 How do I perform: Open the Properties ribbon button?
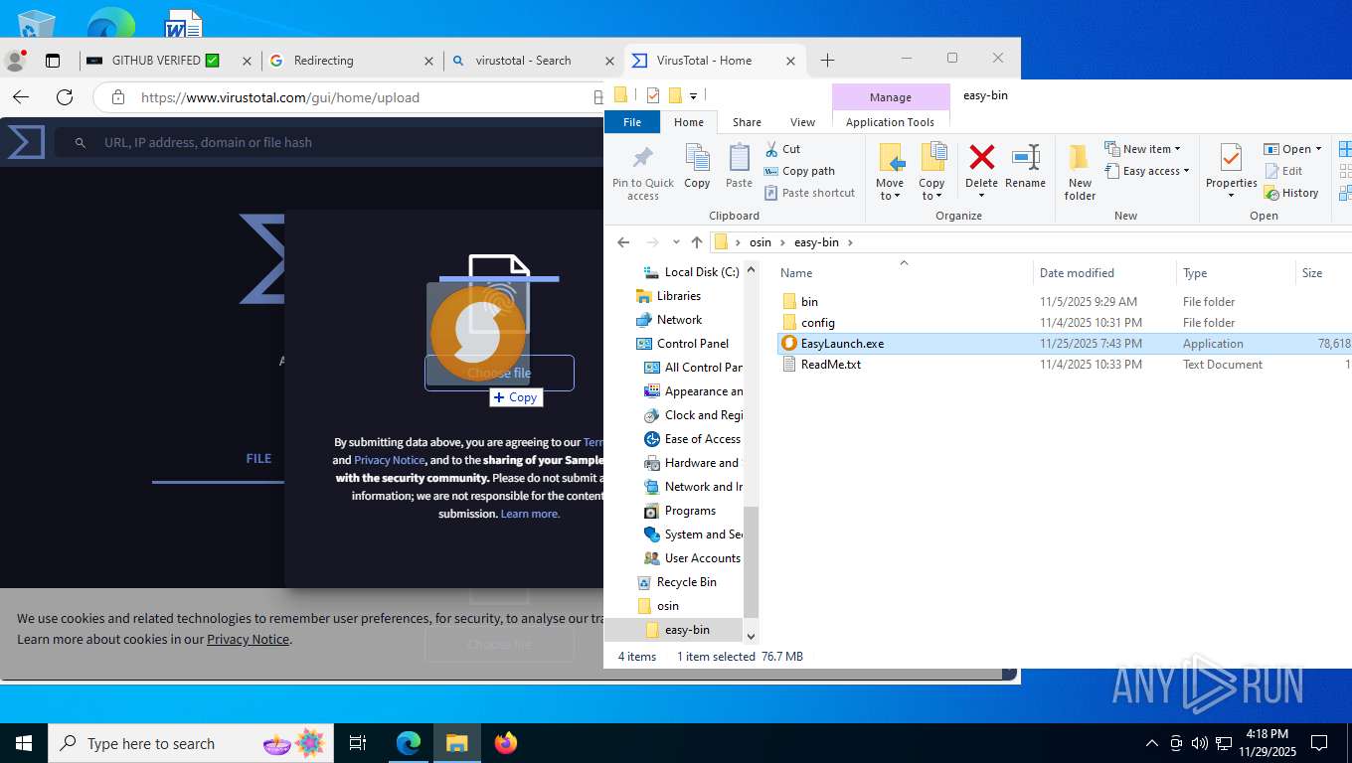click(x=1231, y=171)
